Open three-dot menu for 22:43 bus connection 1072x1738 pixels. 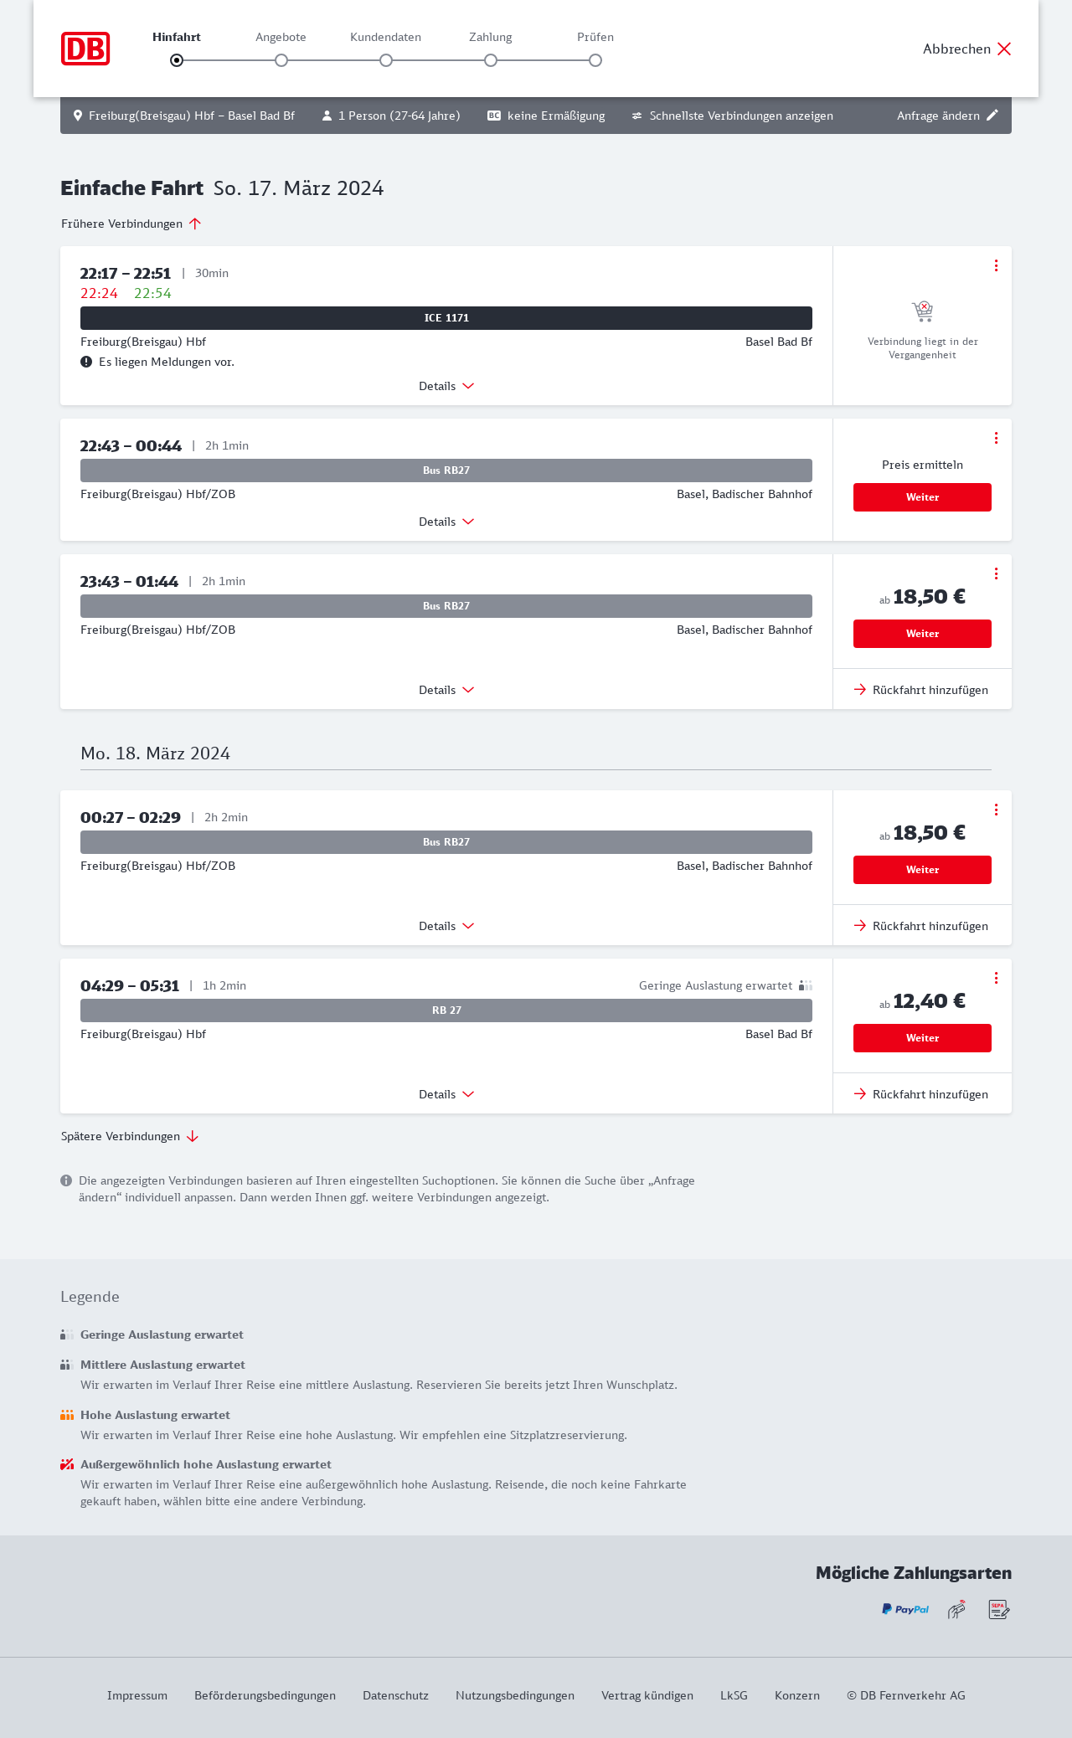[x=996, y=438]
